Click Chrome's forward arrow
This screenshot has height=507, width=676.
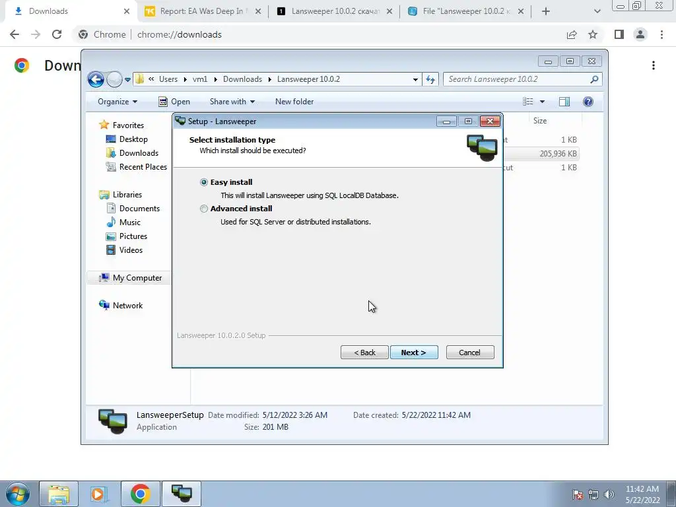click(36, 34)
